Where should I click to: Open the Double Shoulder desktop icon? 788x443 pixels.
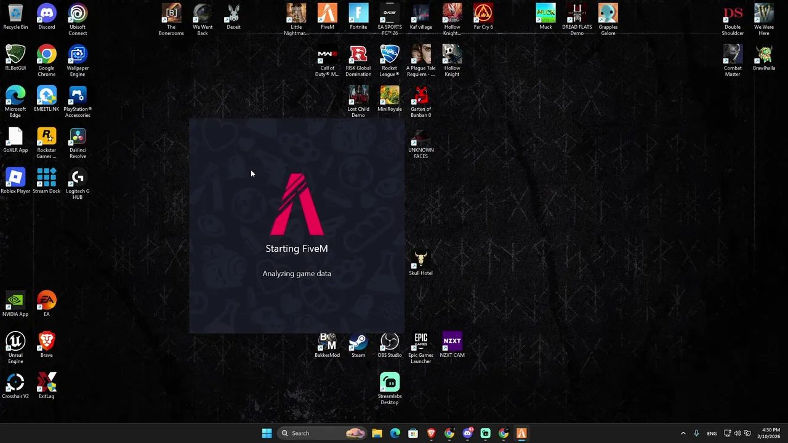point(733,20)
